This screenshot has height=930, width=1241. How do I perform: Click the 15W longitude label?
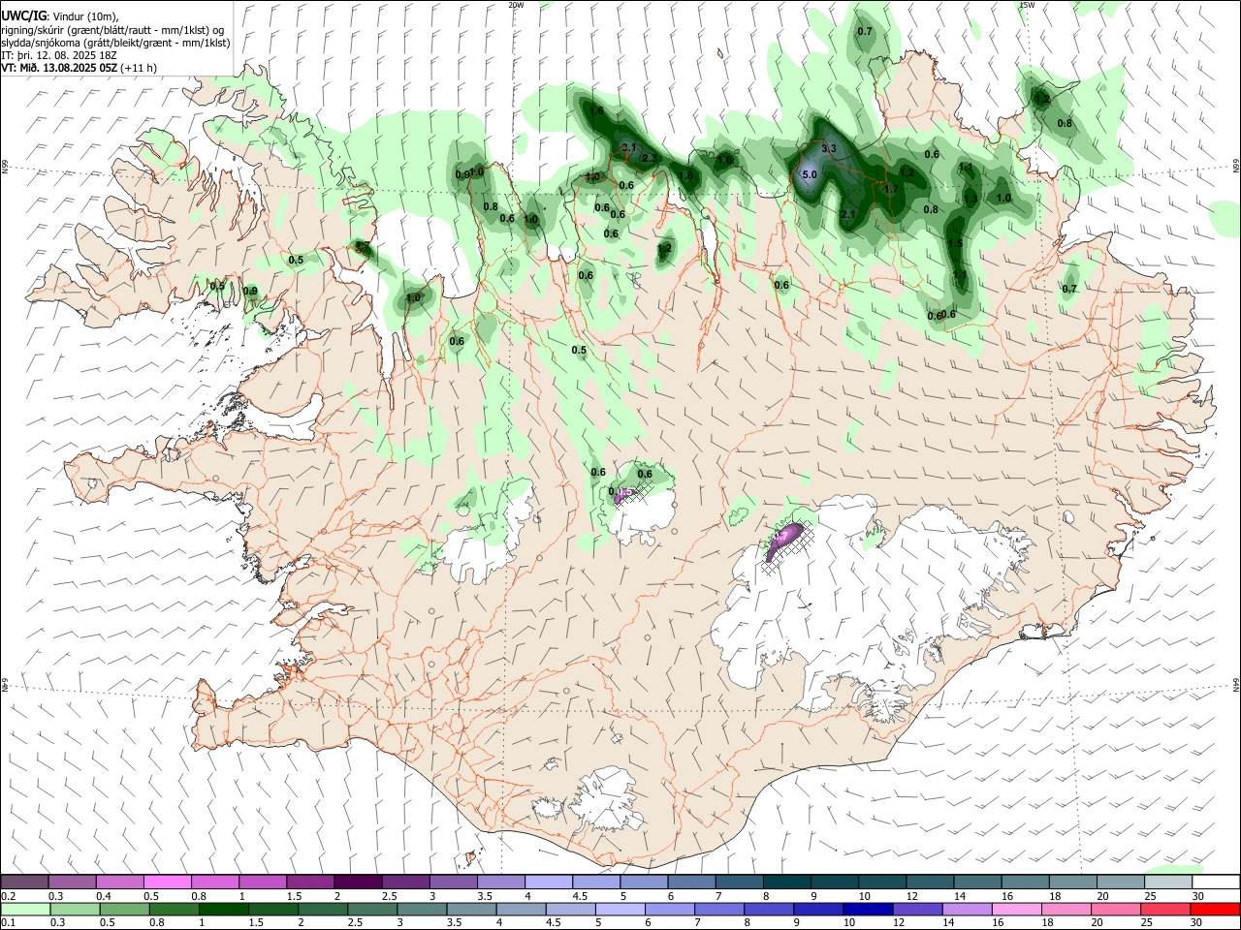coord(1027,5)
